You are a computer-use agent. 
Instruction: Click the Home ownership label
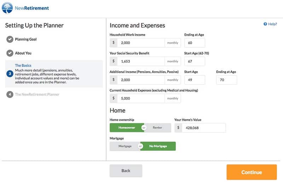tap(122, 120)
